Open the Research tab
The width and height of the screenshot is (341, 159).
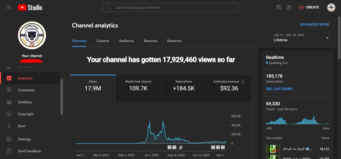(x=174, y=41)
